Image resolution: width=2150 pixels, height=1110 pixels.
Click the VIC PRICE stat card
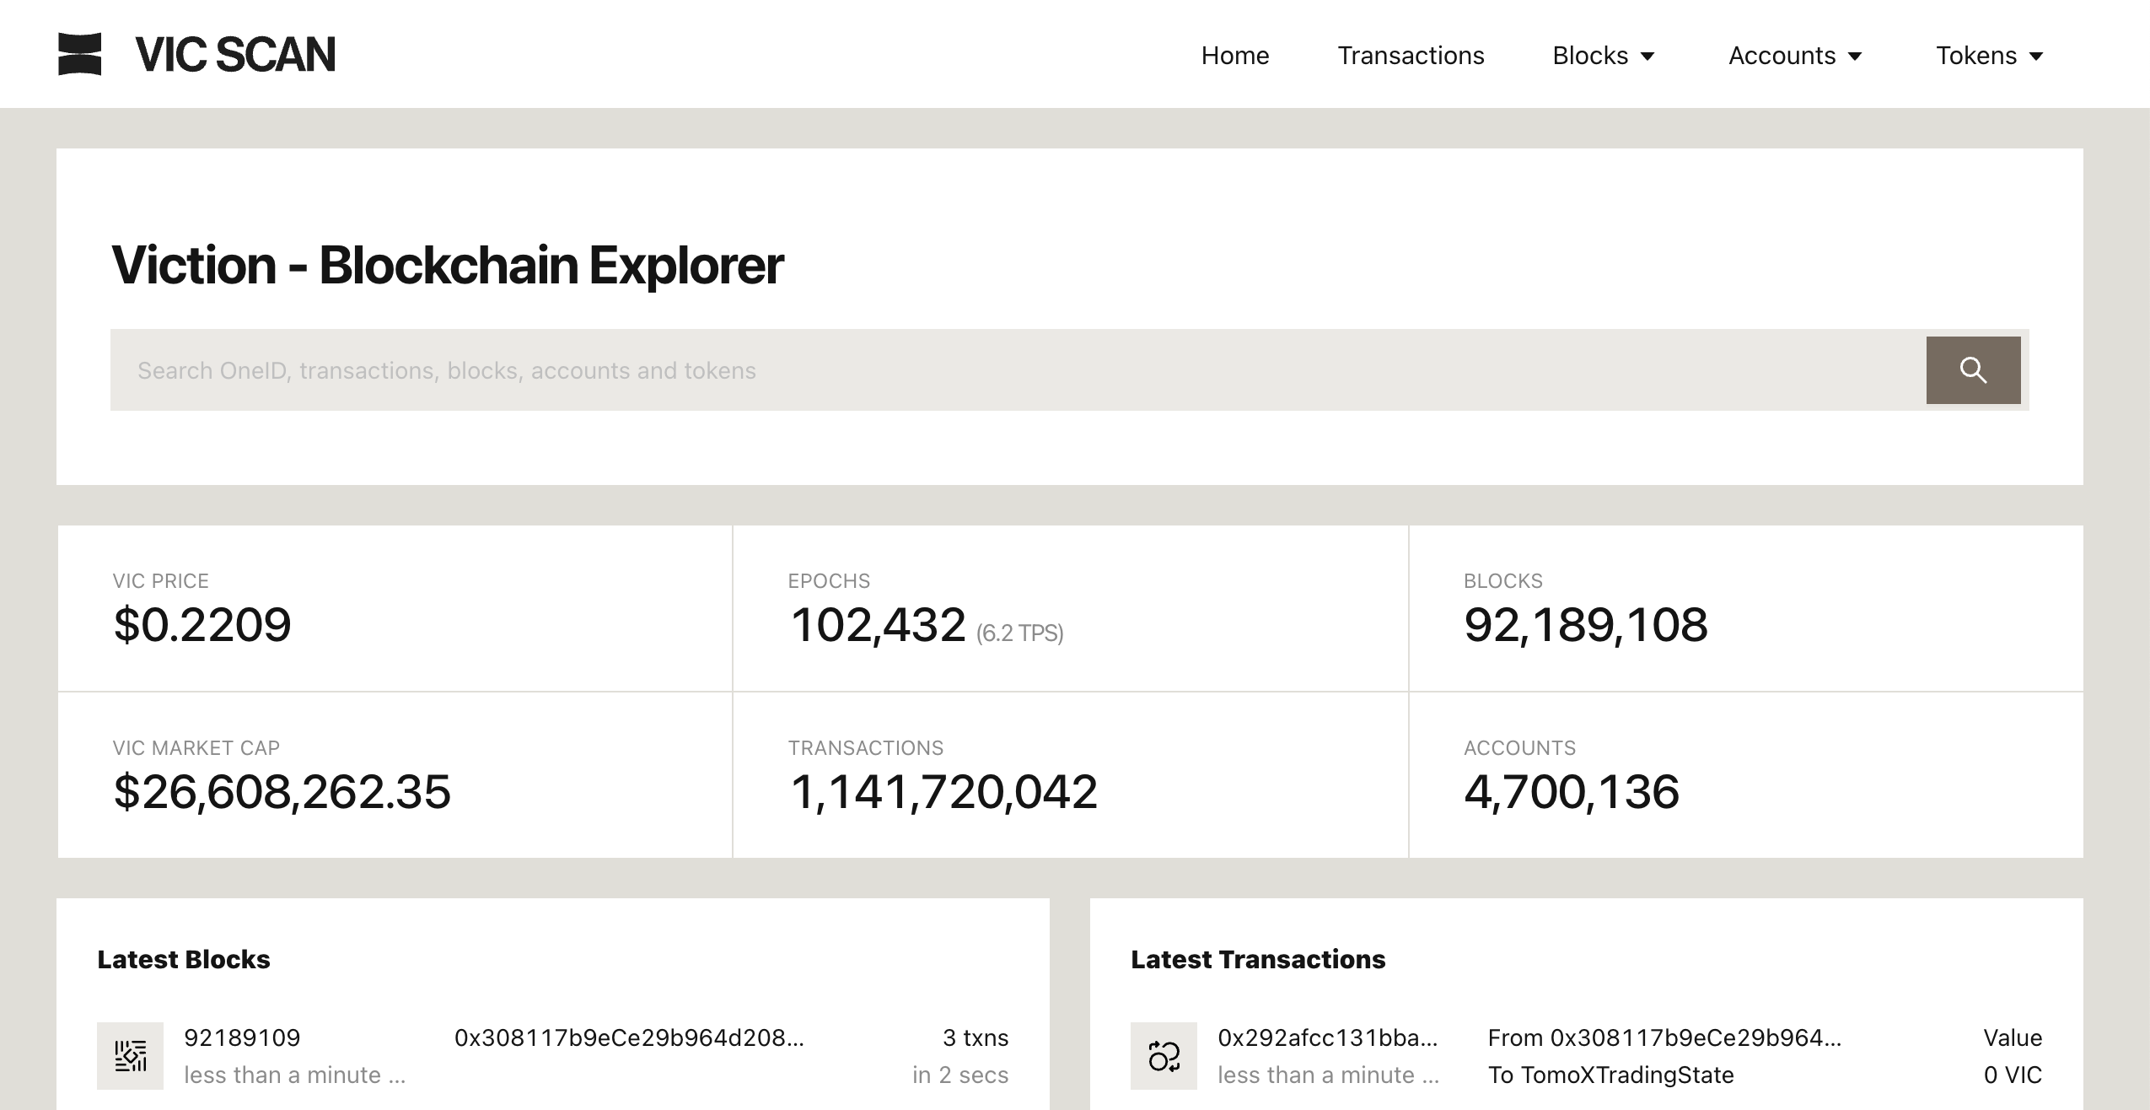[395, 608]
